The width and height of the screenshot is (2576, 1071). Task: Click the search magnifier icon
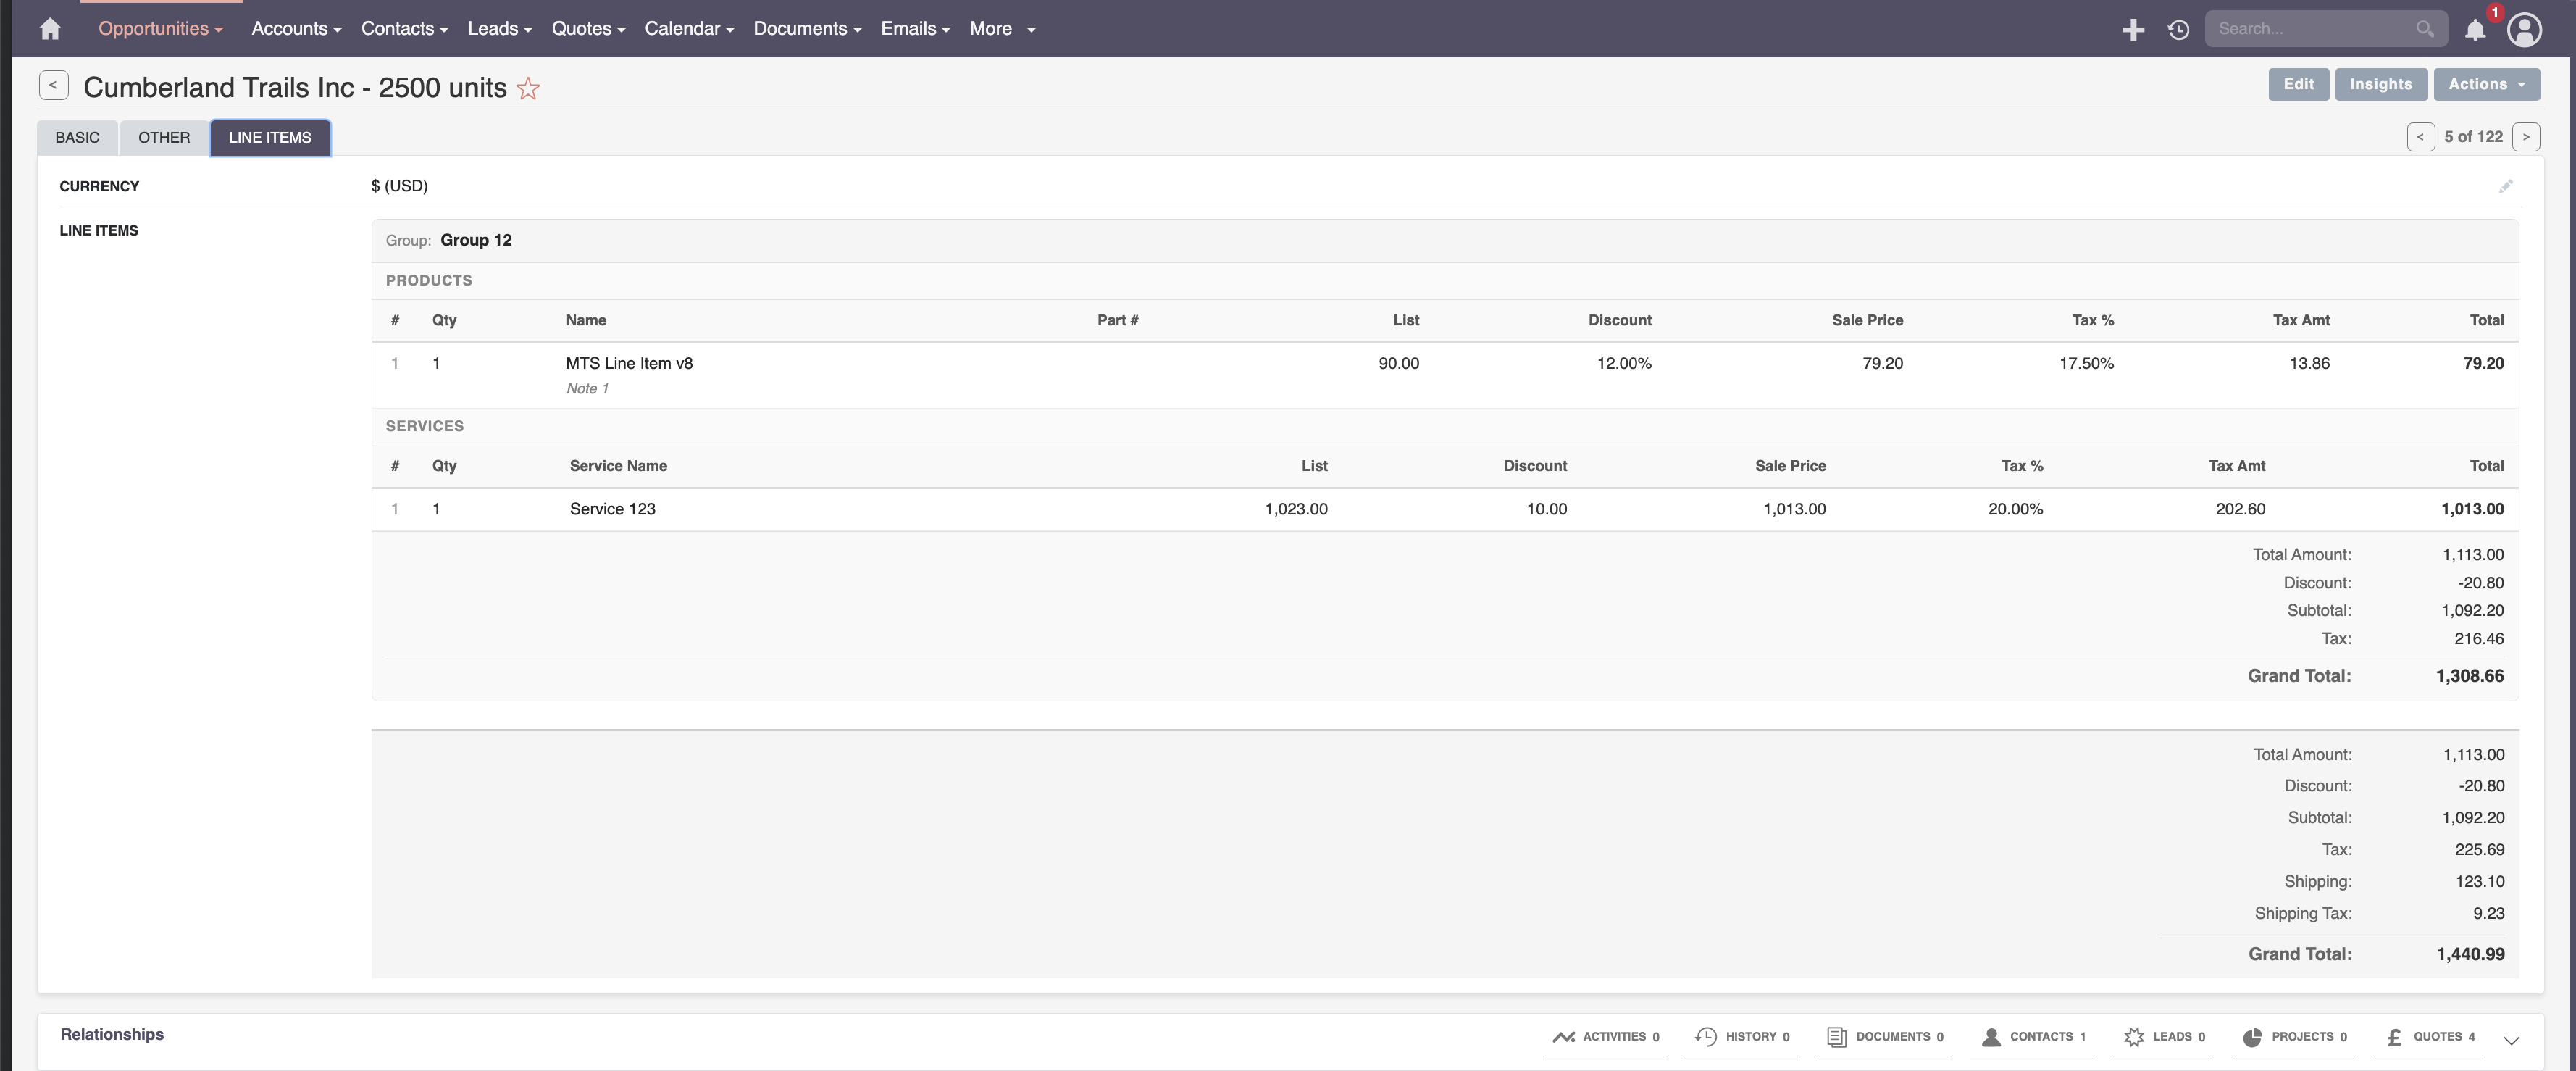click(2424, 29)
